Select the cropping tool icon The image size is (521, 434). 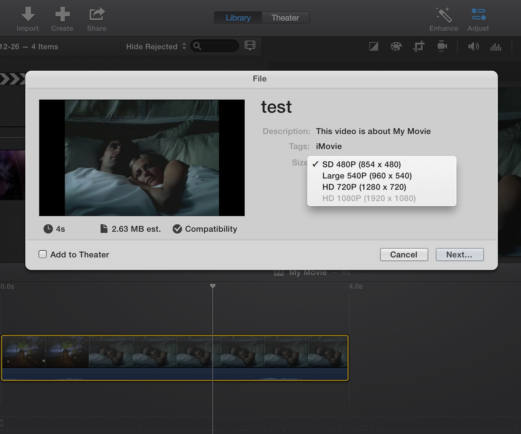click(x=419, y=47)
